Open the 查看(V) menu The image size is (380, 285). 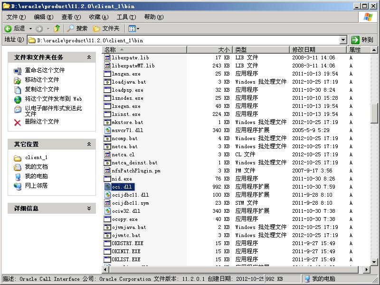71,17
